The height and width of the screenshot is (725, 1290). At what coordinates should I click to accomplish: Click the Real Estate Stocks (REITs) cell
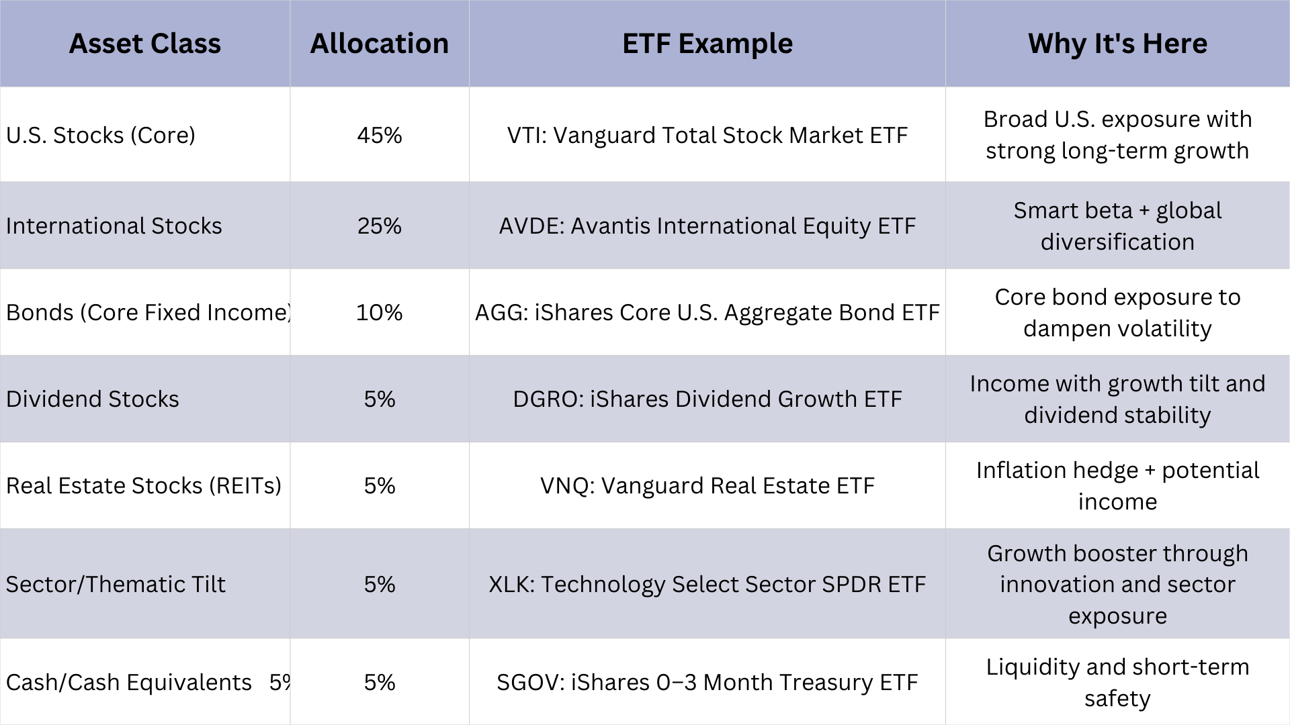pos(144,485)
